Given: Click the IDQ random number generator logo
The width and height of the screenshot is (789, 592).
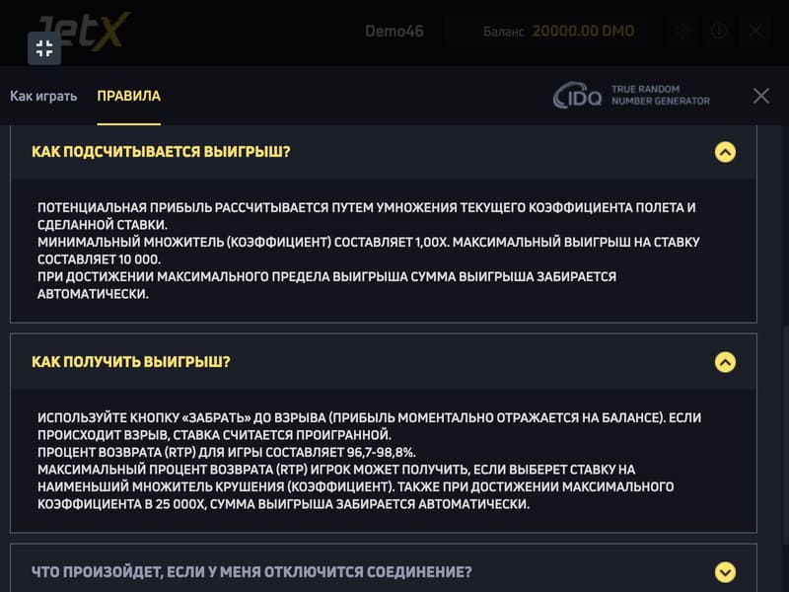Looking at the screenshot, I should point(578,95).
